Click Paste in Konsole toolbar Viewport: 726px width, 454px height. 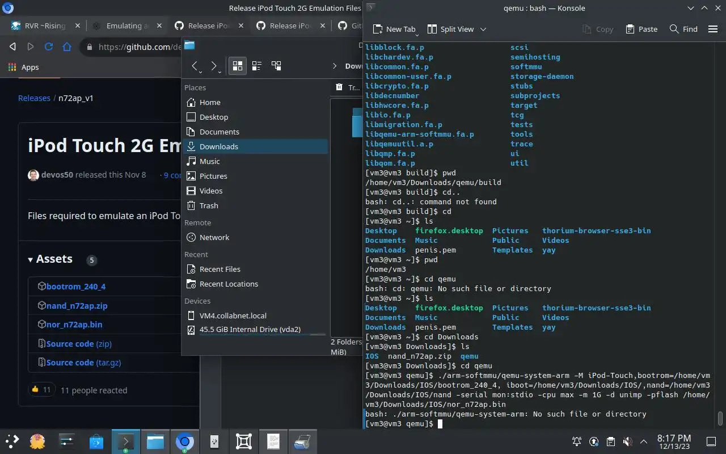[641, 29]
